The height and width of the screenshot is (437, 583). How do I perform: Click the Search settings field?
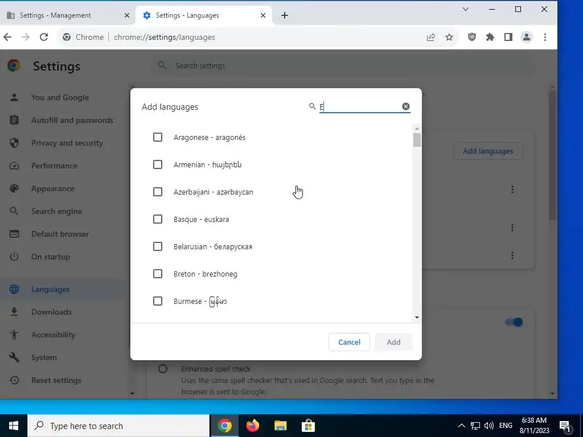click(344, 66)
